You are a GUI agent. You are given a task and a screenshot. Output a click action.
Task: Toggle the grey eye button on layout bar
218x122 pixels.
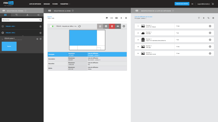click(118, 26)
